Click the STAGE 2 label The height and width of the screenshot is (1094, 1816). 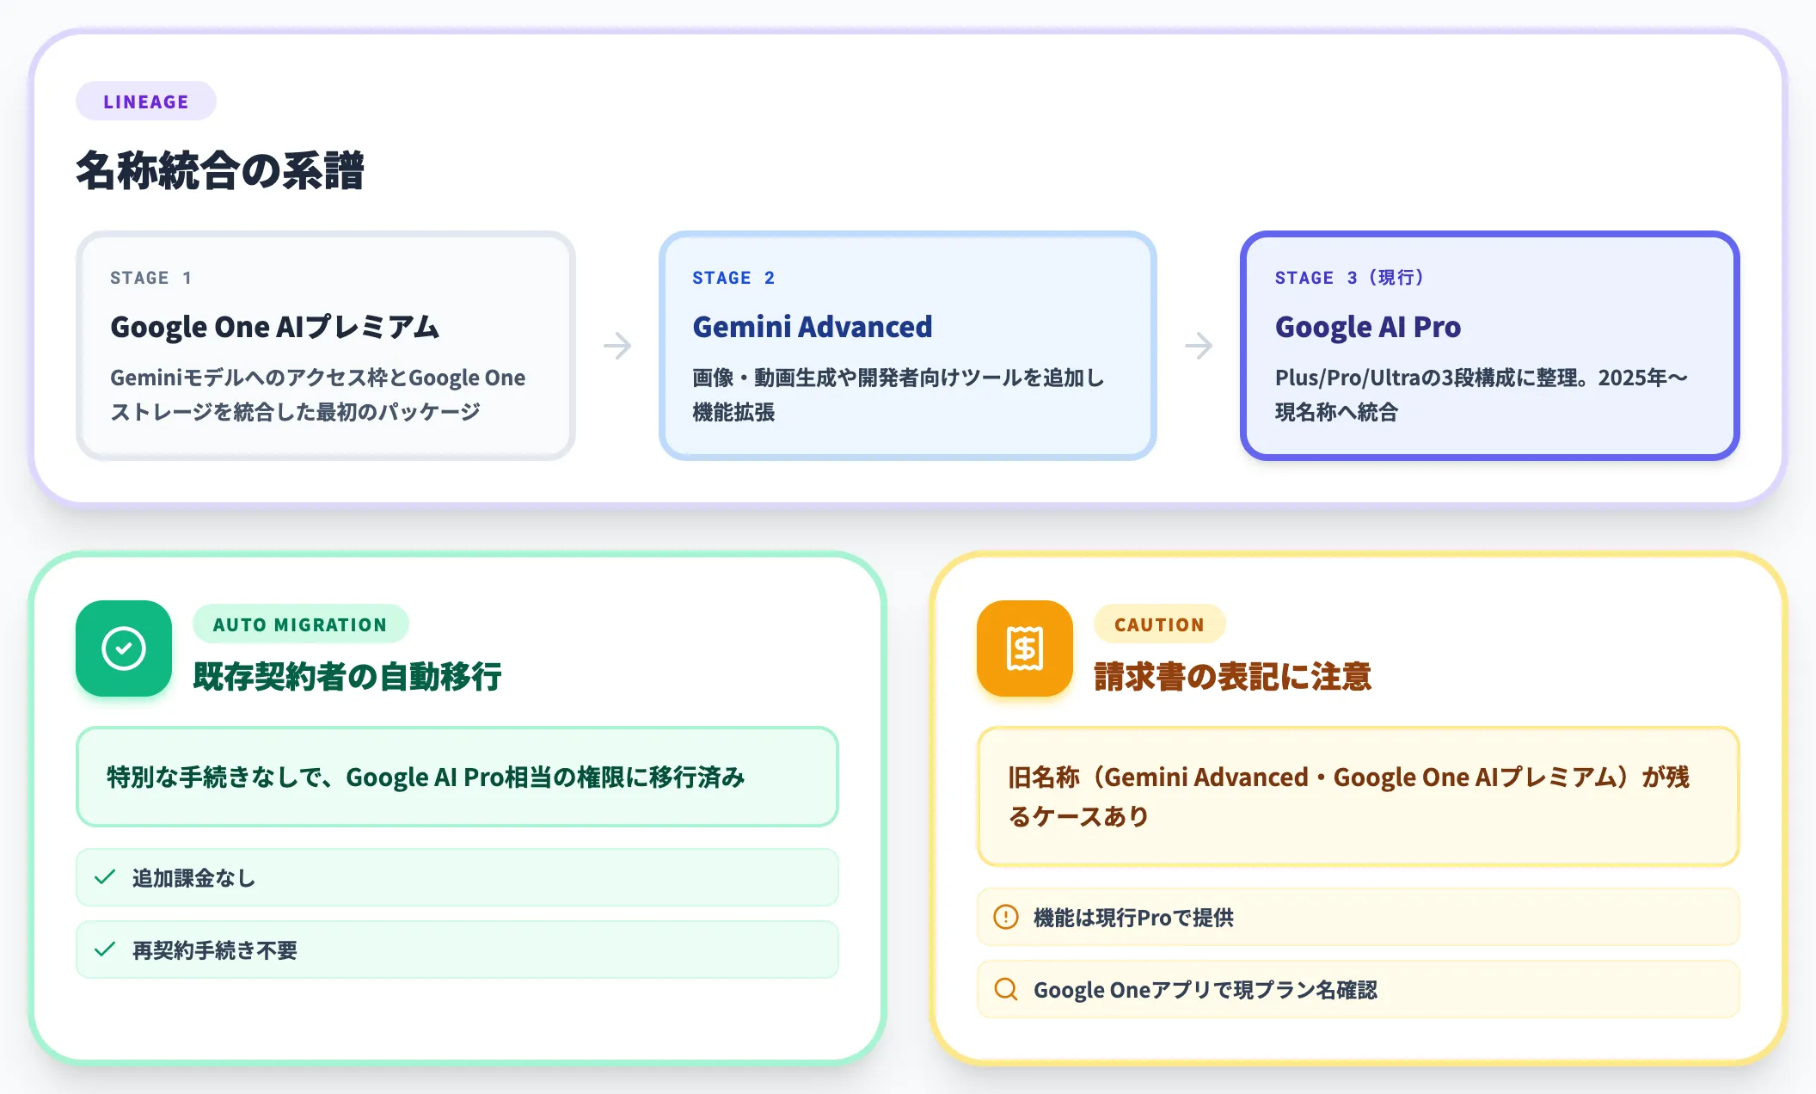[x=733, y=278]
